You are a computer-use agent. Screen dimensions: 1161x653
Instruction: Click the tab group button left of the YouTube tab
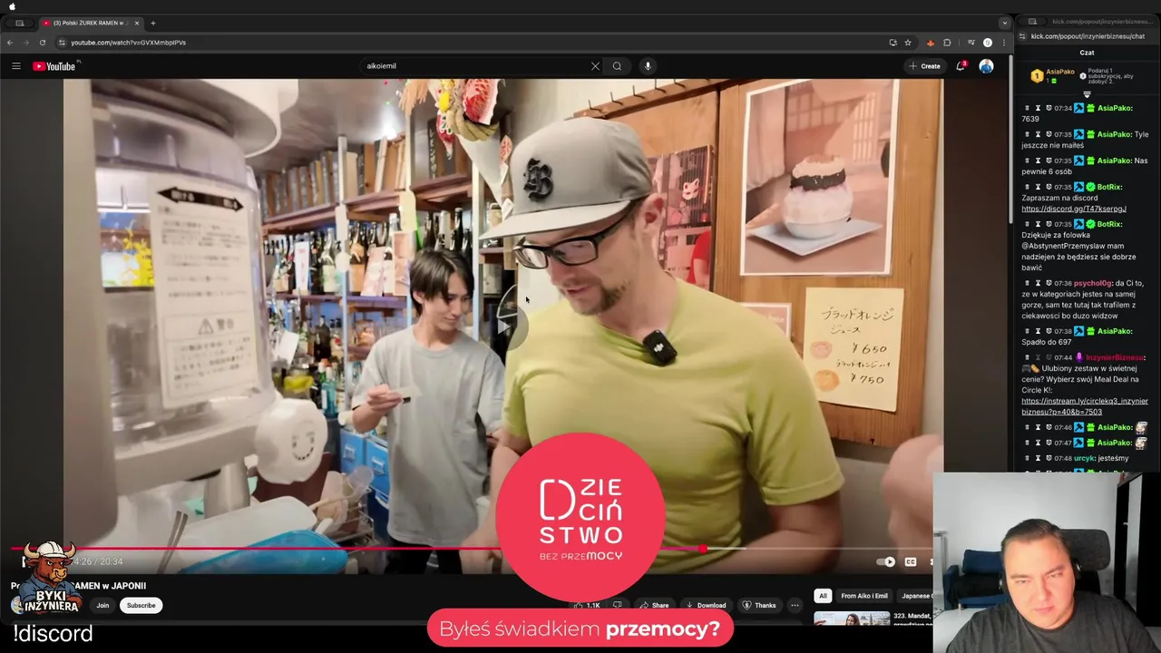click(19, 23)
